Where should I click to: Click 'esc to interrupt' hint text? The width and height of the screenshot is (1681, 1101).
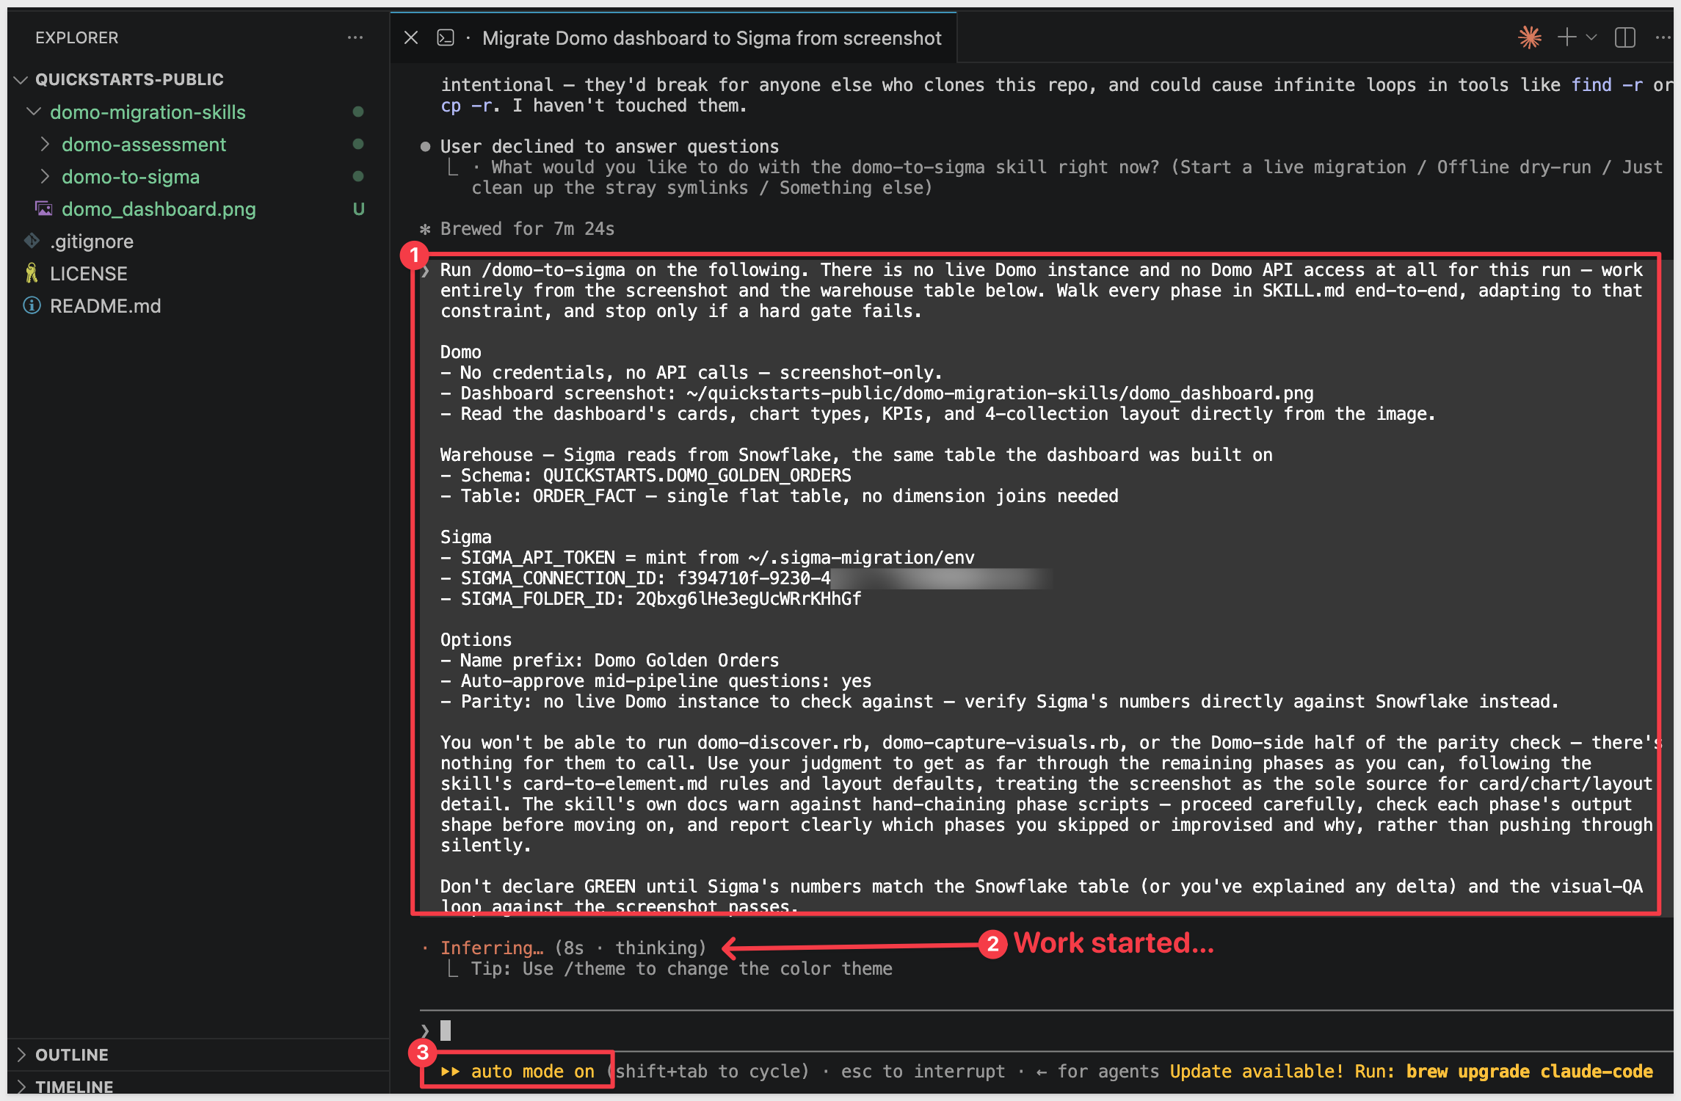[x=923, y=1072]
